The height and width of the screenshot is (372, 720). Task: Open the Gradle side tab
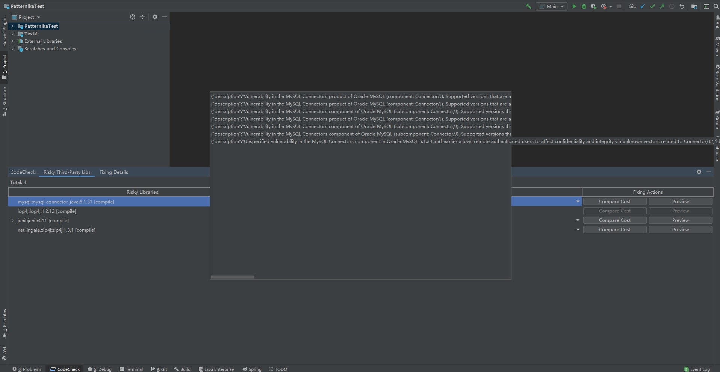[717, 119]
